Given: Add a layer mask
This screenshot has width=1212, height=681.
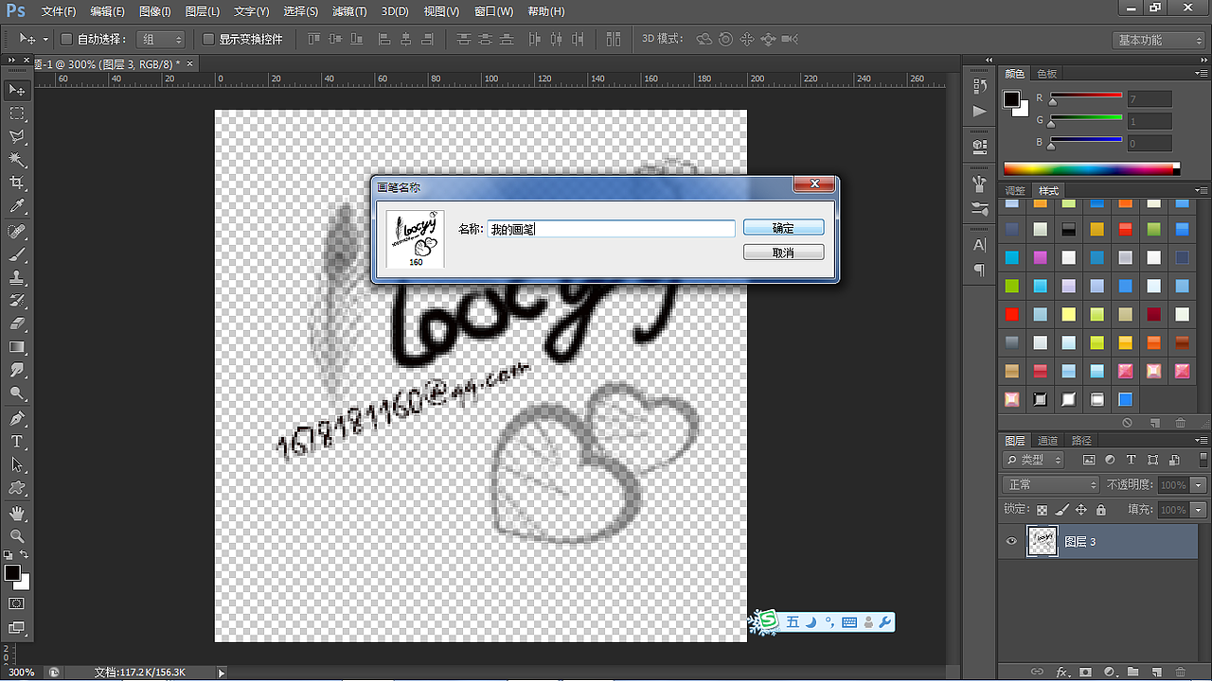Looking at the screenshot, I should pos(1085,672).
